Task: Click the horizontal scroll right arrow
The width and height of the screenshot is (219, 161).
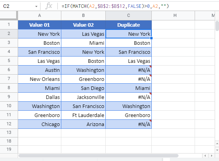Action: [x=212, y=156]
